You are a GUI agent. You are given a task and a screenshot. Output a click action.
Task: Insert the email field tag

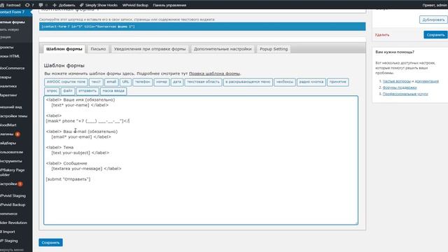[111, 82]
